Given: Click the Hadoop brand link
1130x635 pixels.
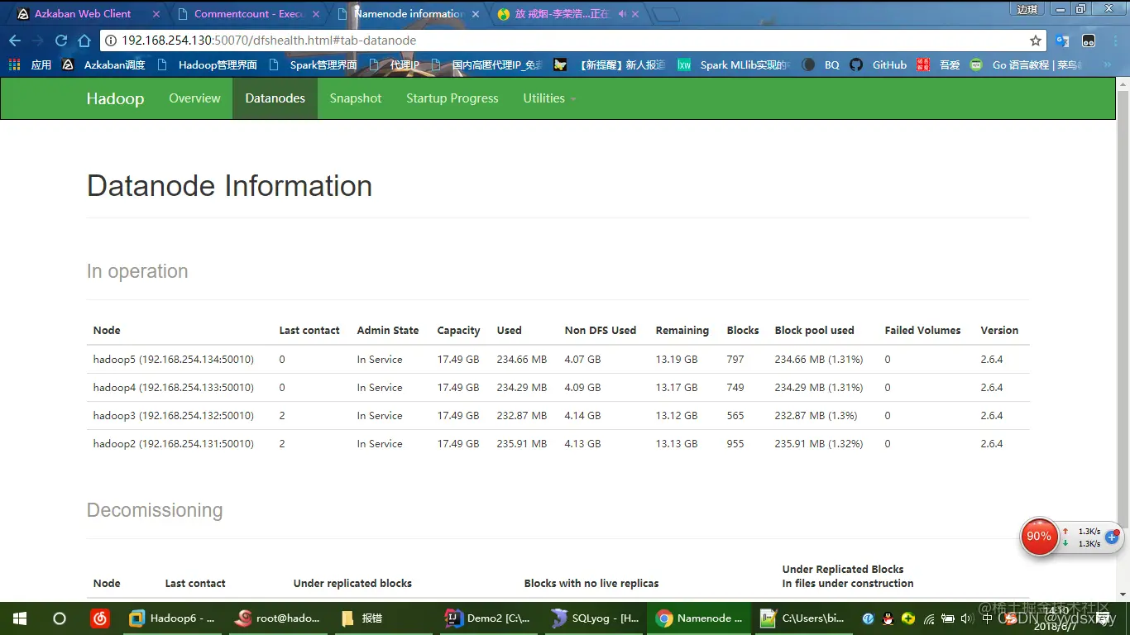Looking at the screenshot, I should click(115, 98).
